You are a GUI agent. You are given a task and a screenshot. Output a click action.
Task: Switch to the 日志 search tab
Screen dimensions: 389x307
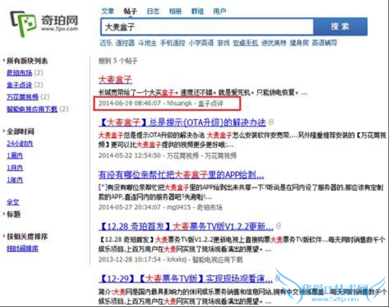tap(153, 11)
